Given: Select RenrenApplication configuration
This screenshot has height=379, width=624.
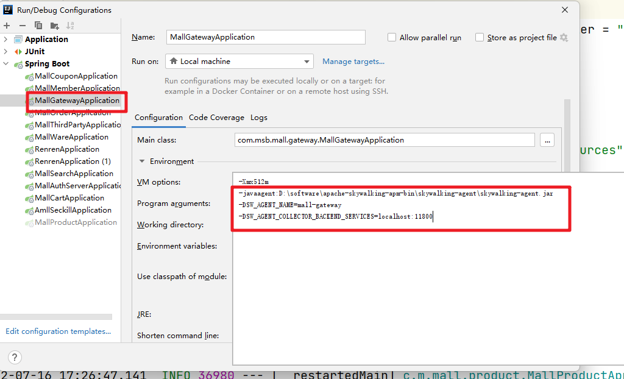Looking at the screenshot, I should click(67, 149).
